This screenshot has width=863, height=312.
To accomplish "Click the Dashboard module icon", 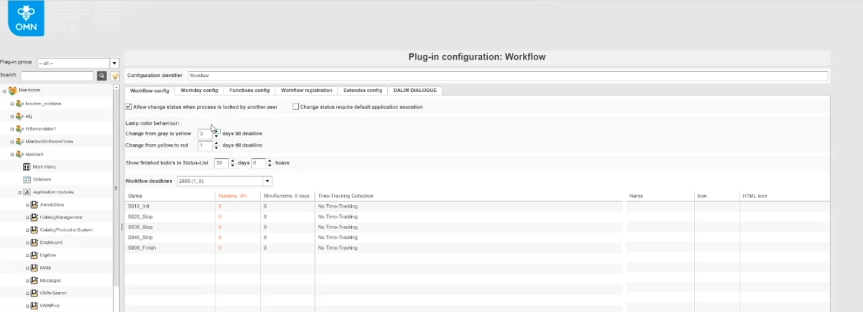I will tap(35, 242).
